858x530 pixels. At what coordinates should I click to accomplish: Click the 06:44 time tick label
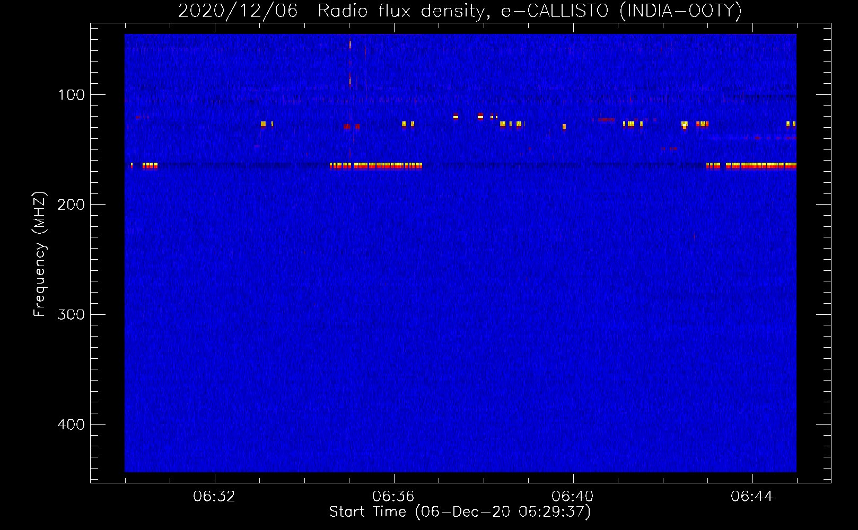point(752,497)
